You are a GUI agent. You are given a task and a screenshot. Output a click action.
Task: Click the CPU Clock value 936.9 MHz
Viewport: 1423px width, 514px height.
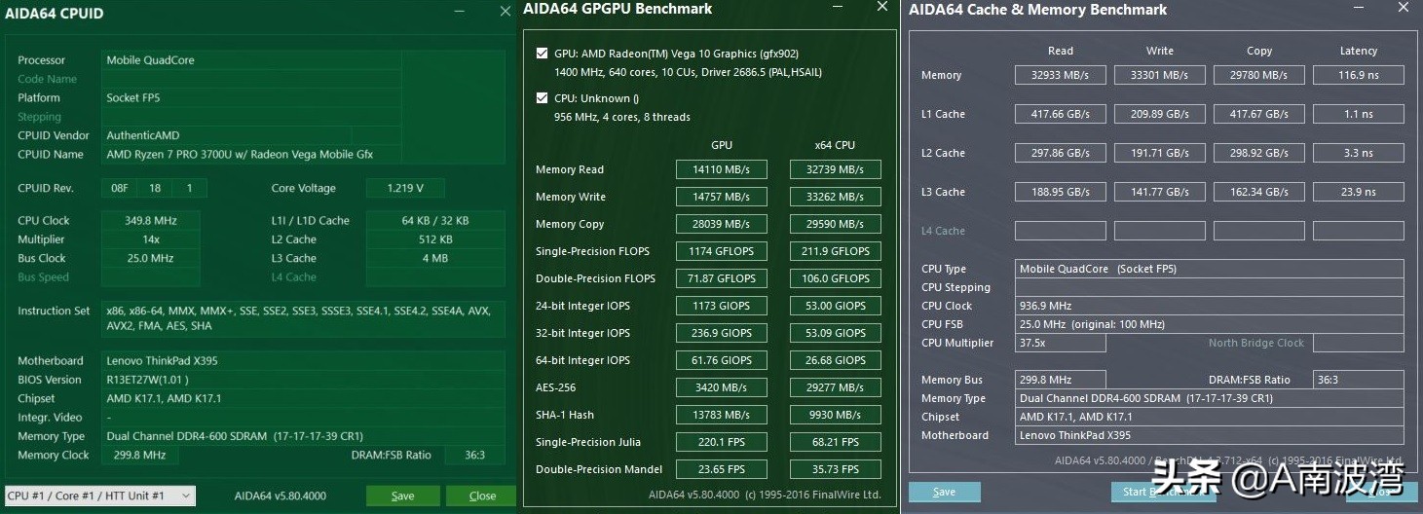click(1209, 306)
